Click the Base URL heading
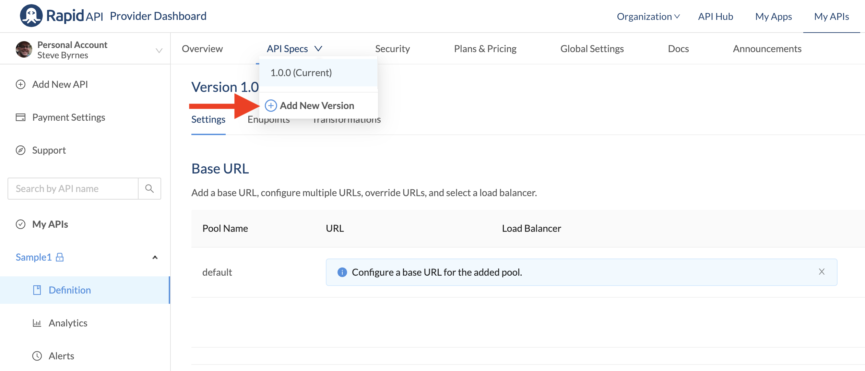The width and height of the screenshot is (865, 371). [220, 169]
